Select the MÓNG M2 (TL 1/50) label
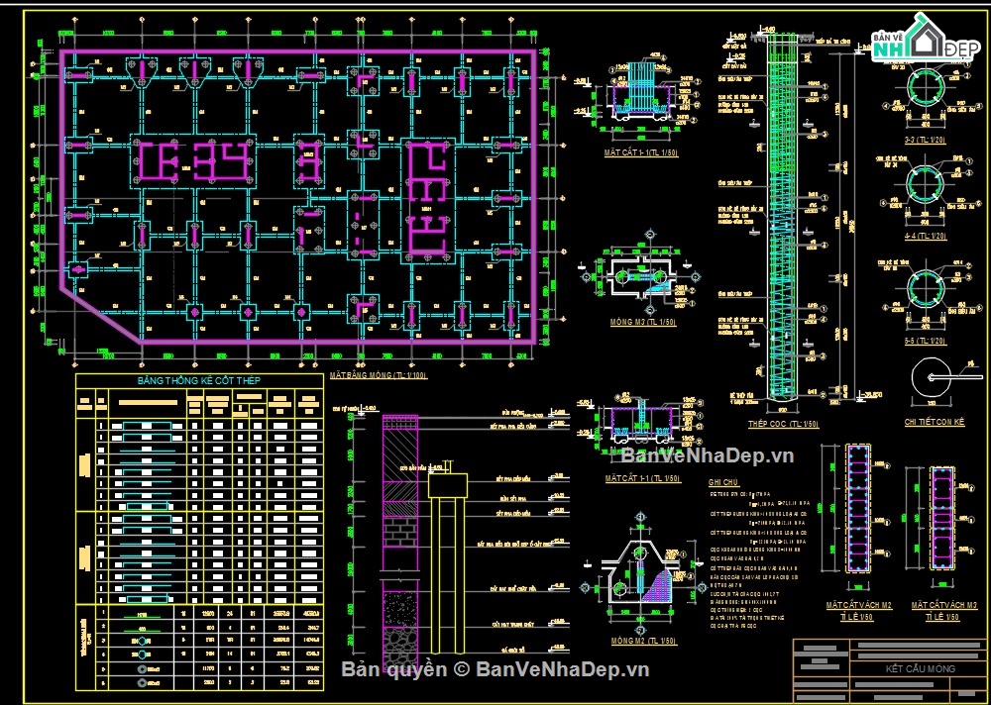The height and width of the screenshot is (705, 991). 643,642
